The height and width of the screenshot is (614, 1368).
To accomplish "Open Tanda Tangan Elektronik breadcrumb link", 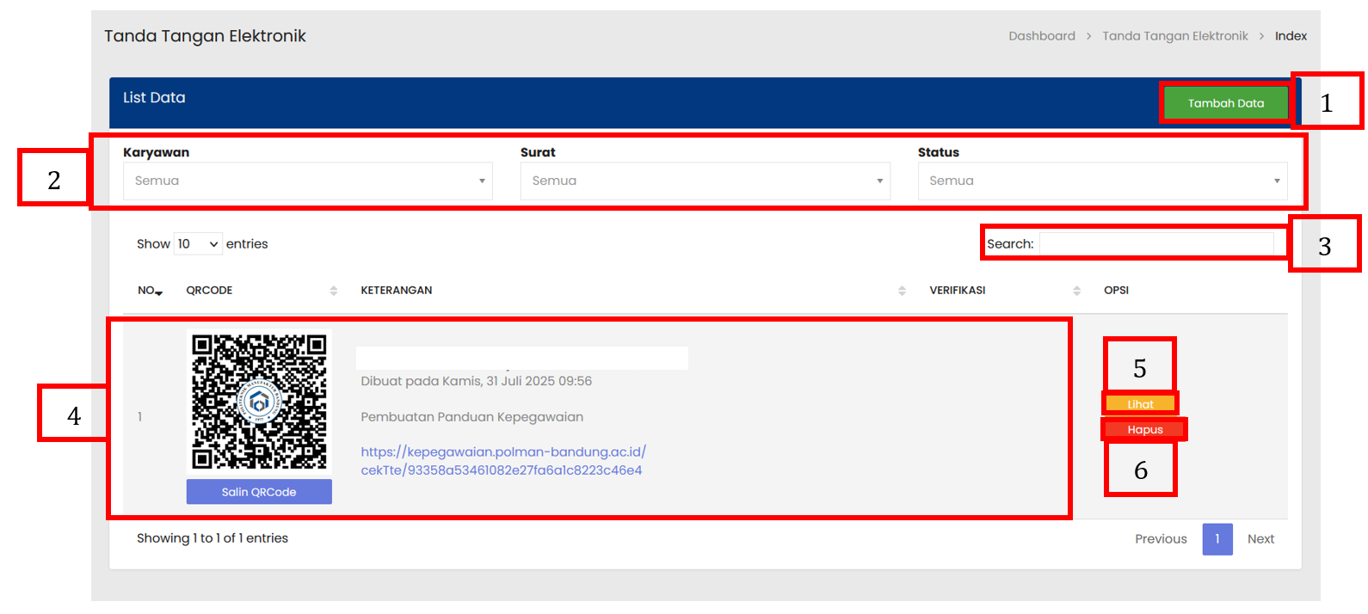I will (x=1174, y=36).
